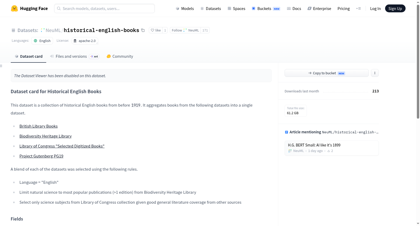Open the Datasets navigation item
The height and width of the screenshot is (226, 420).
click(x=211, y=8)
